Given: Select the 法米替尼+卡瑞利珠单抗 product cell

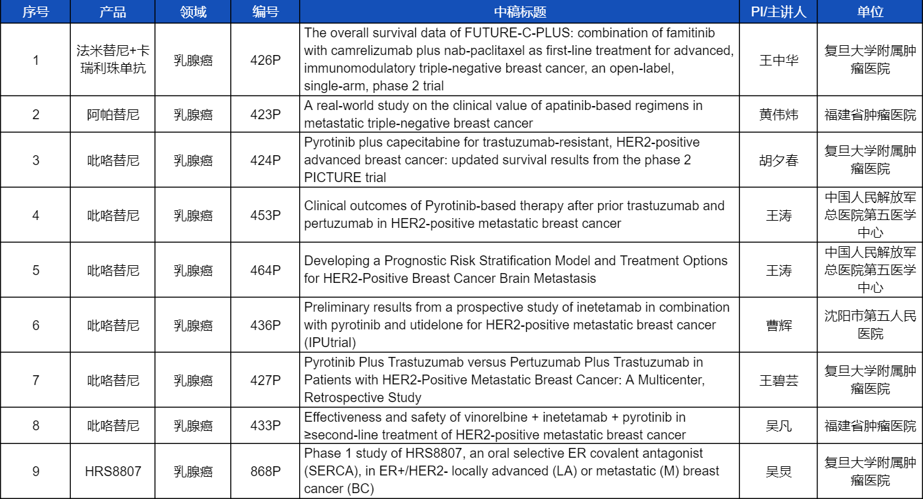Looking at the screenshot, I should point(113,60).
